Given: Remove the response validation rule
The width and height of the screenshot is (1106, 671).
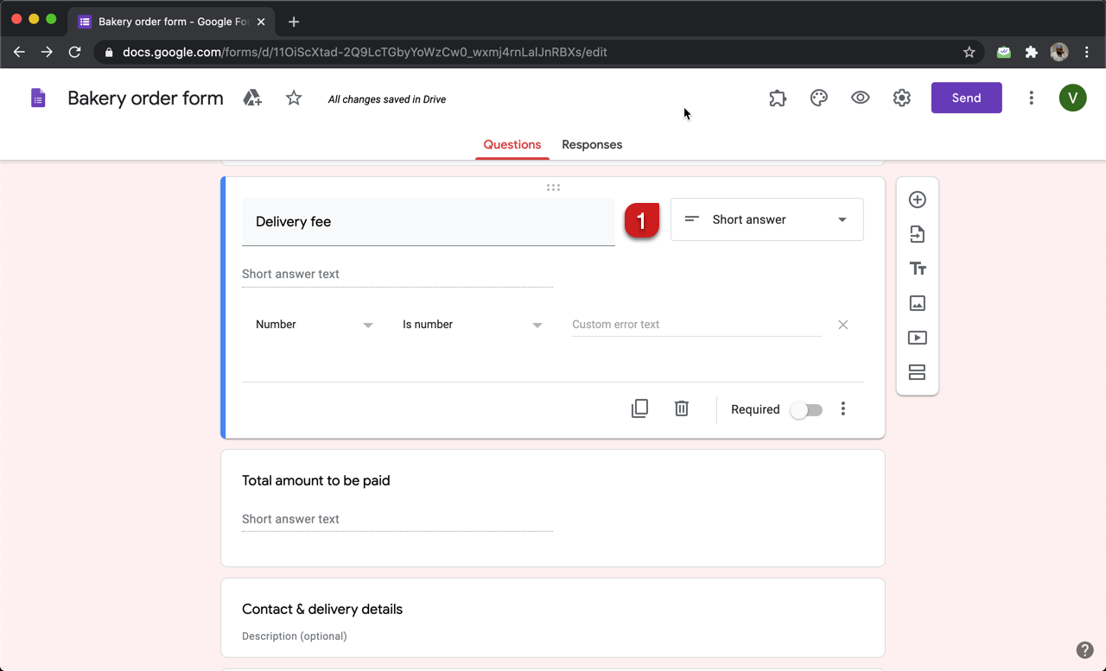Looking at the screenshot, I should (842, 324).
